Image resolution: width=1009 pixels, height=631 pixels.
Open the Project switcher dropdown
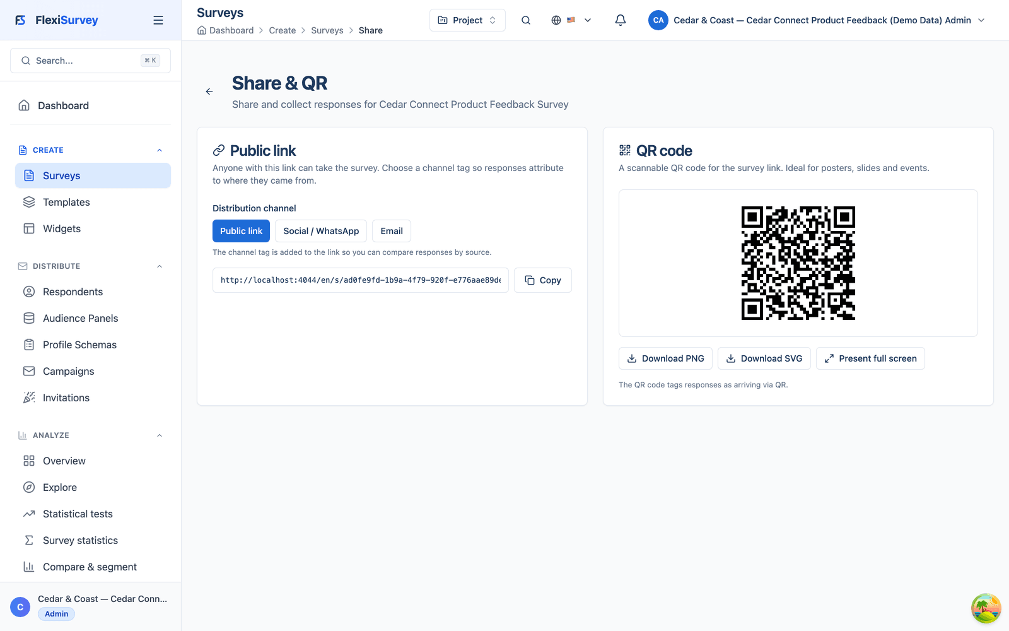click(x=467, y=20)
